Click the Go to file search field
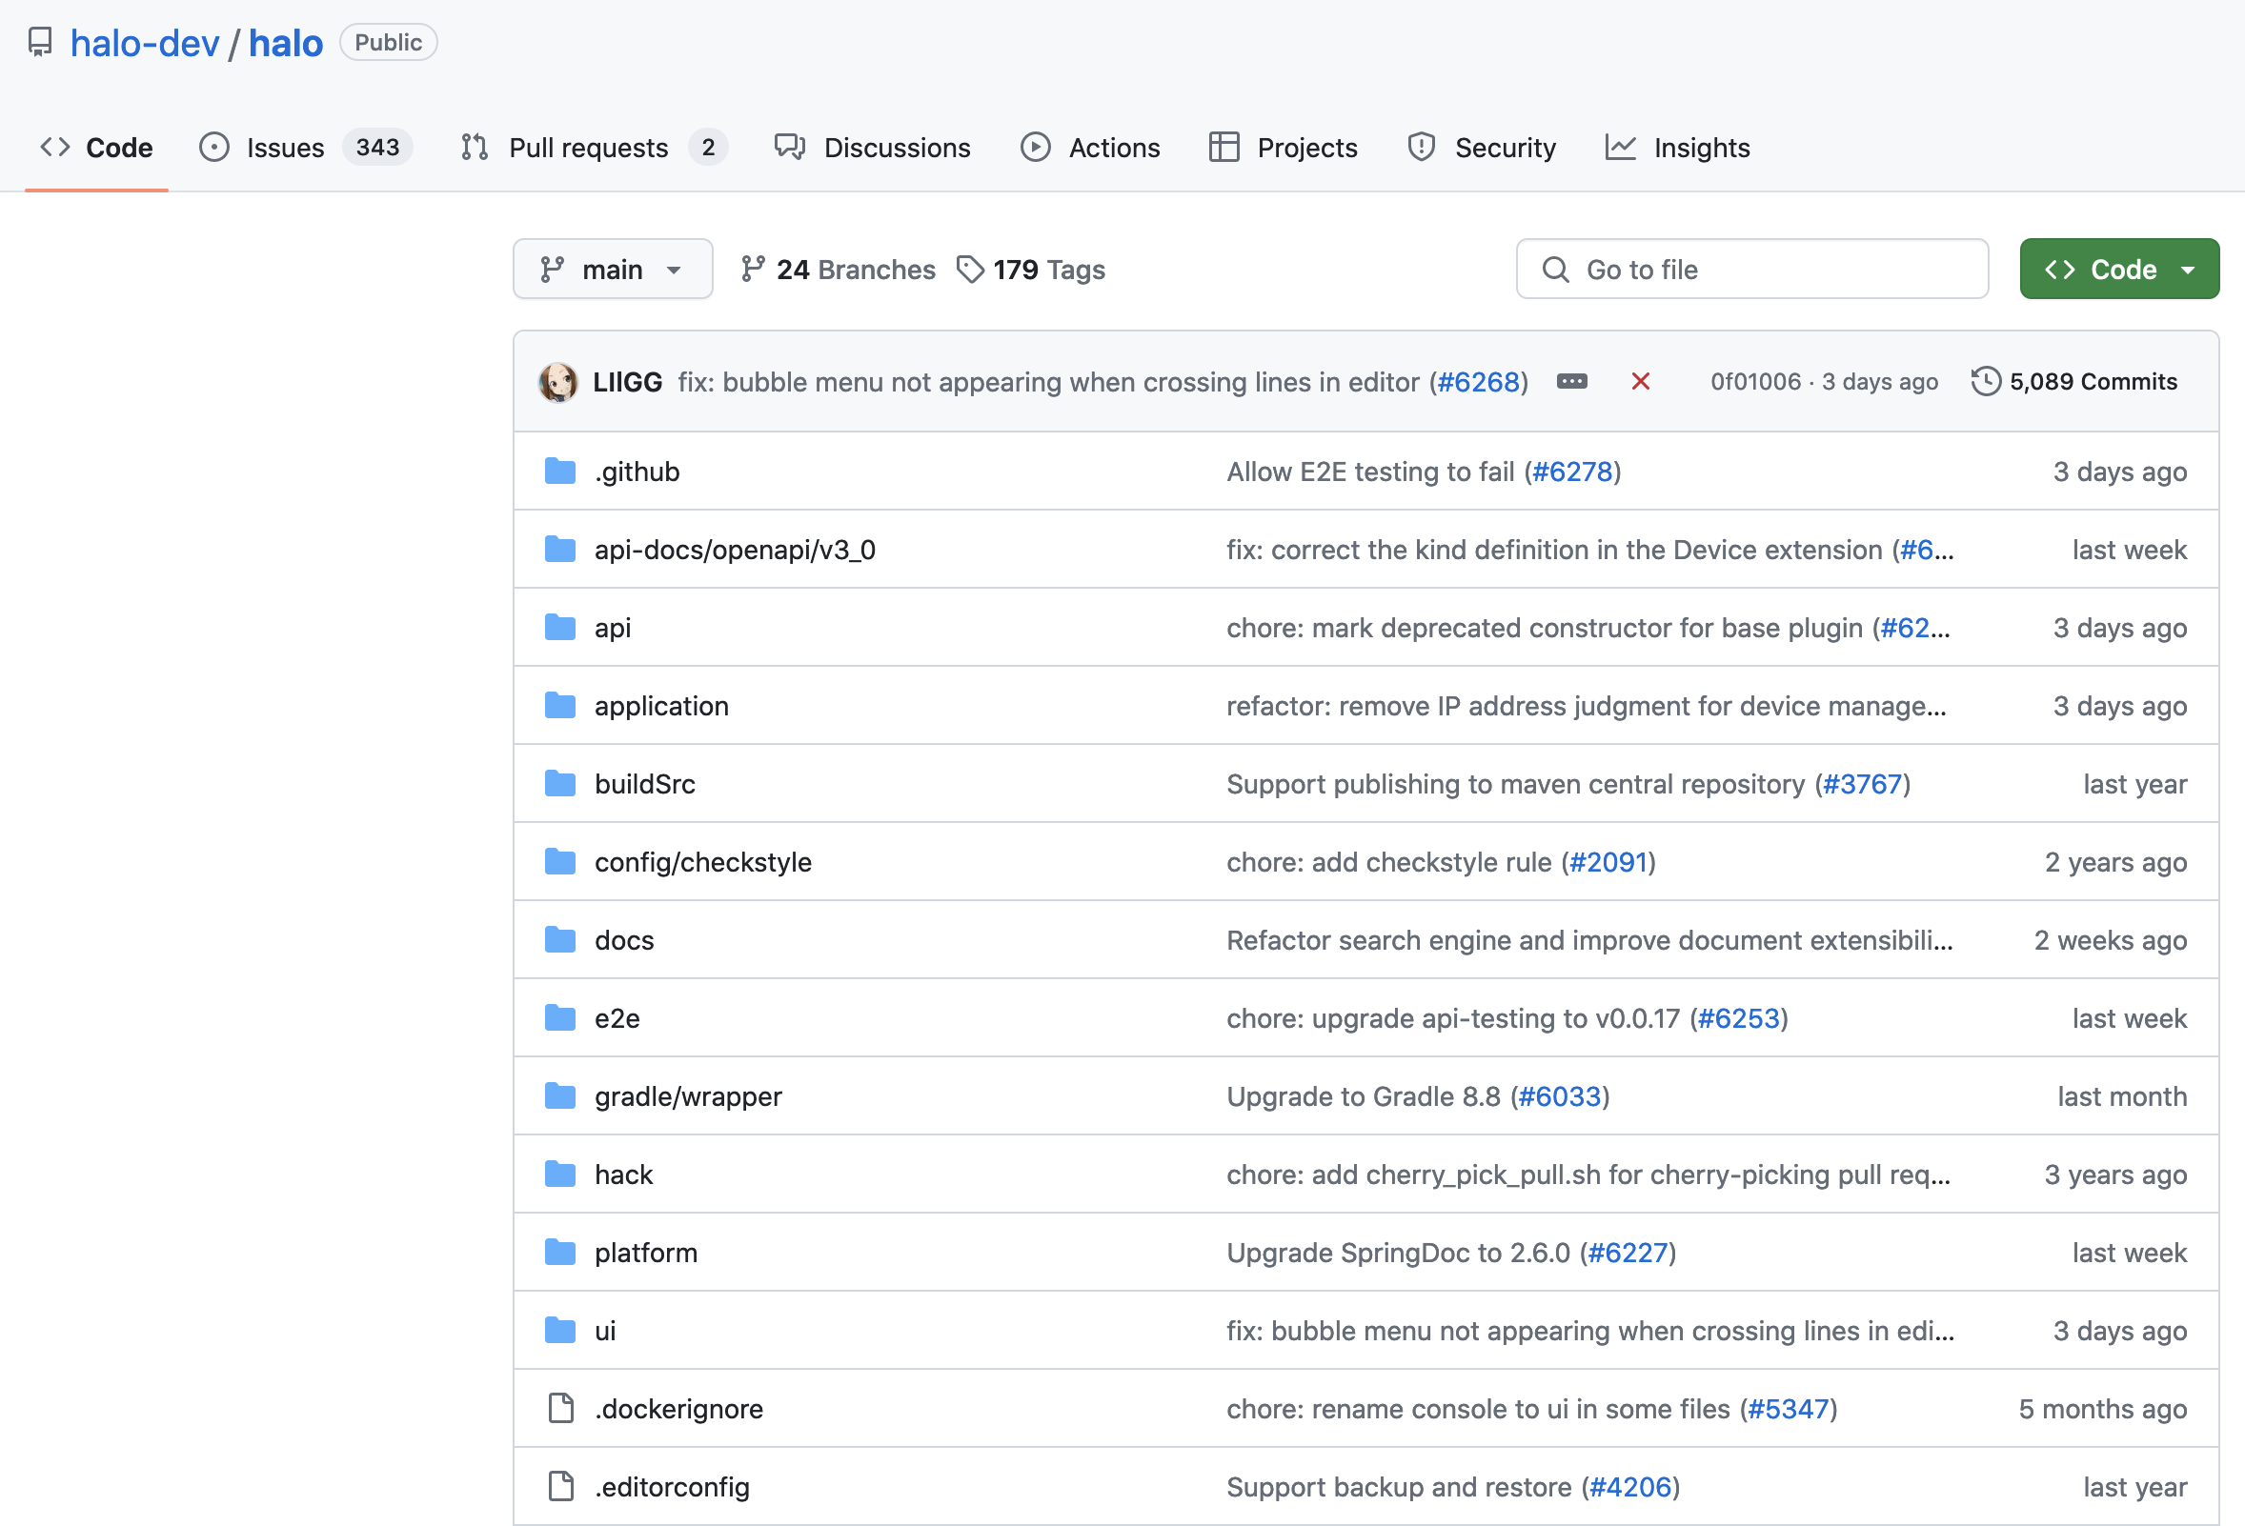This screenshot has width=2245, height=1526. (1751, 270)
